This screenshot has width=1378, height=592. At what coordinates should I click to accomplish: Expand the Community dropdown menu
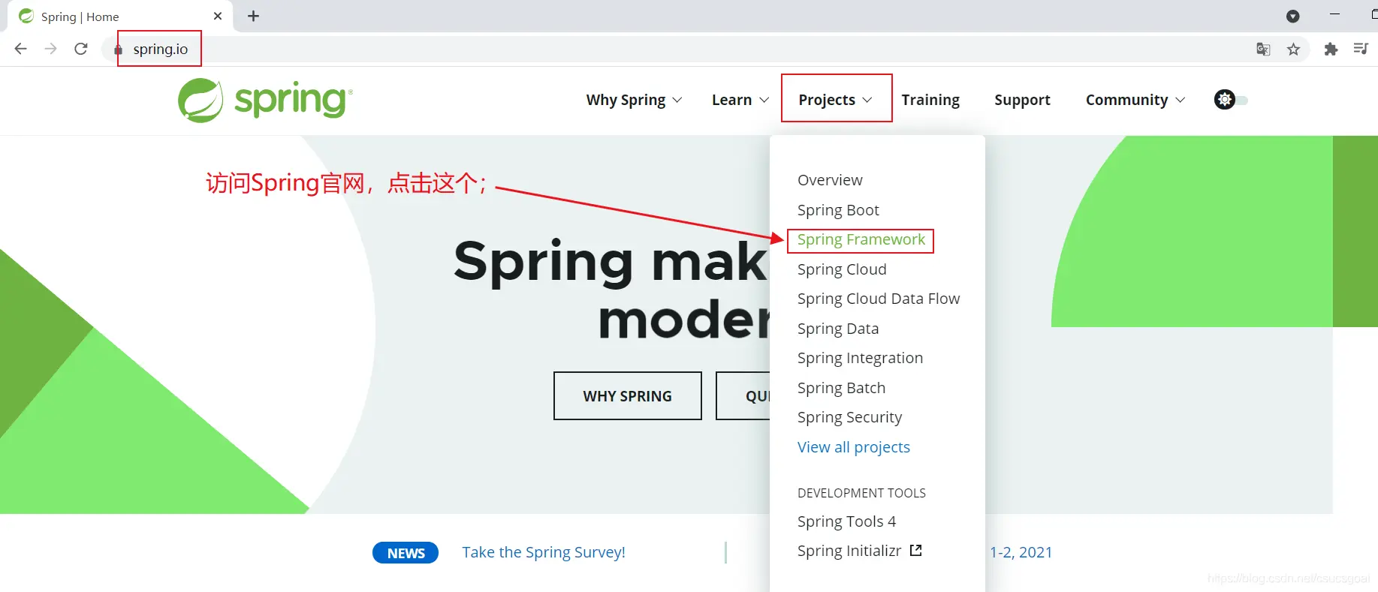[x=1135, y=100]
